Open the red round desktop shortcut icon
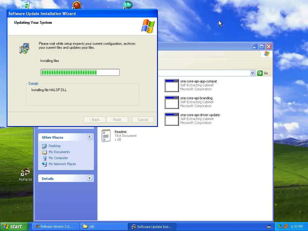Screen dimensions: 308x231 coord(76,5)
